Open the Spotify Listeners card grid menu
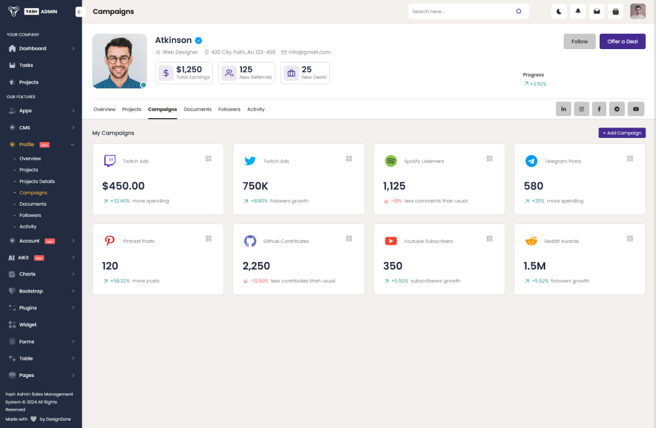 (490, 159)
